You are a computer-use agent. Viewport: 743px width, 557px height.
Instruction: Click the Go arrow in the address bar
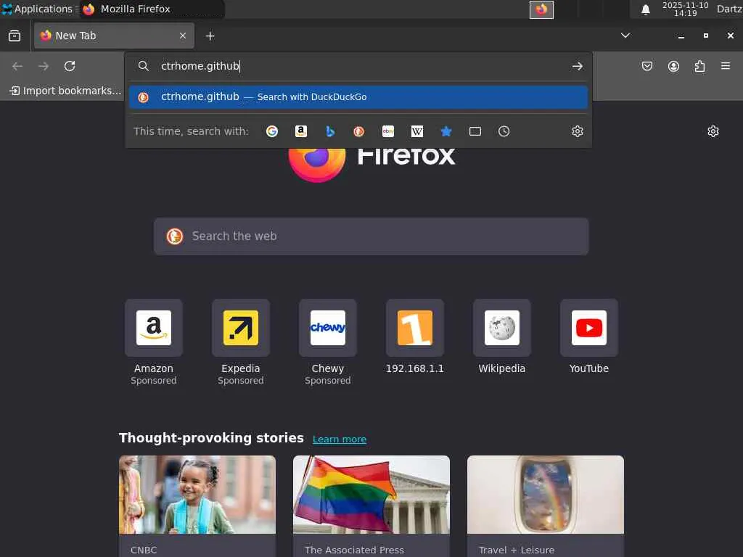pos(577,66)
